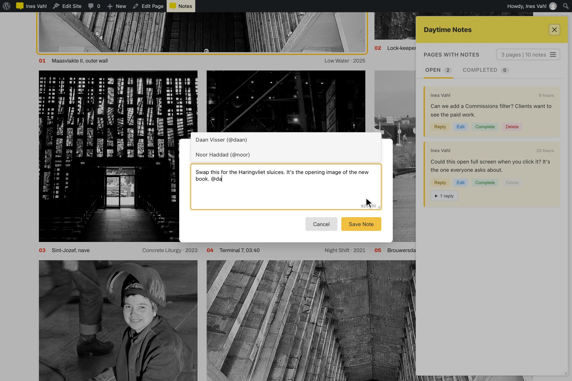Close the Daytime Notes panel
Image resolution: width=572 pixels, height=381 pixels.
[x=554, y=30]
